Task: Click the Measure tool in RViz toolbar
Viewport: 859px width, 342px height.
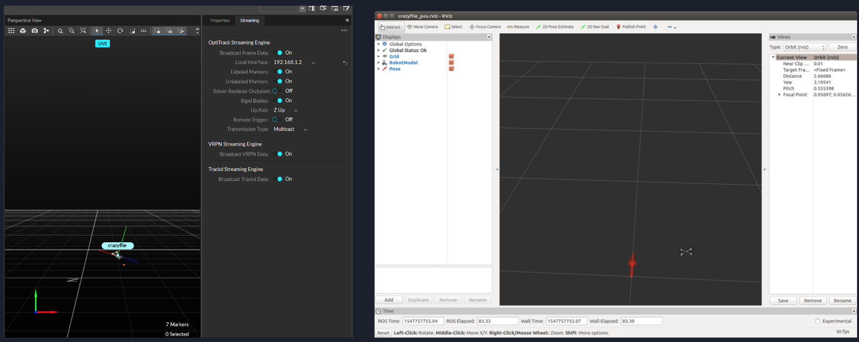Action: click(518, 27)
